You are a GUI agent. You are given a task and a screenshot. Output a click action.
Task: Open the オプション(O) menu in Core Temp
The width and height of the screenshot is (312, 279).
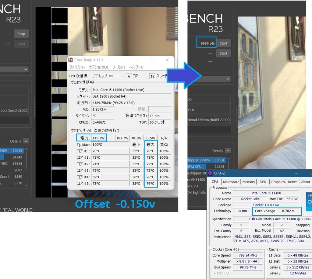(x=98, y=67)
